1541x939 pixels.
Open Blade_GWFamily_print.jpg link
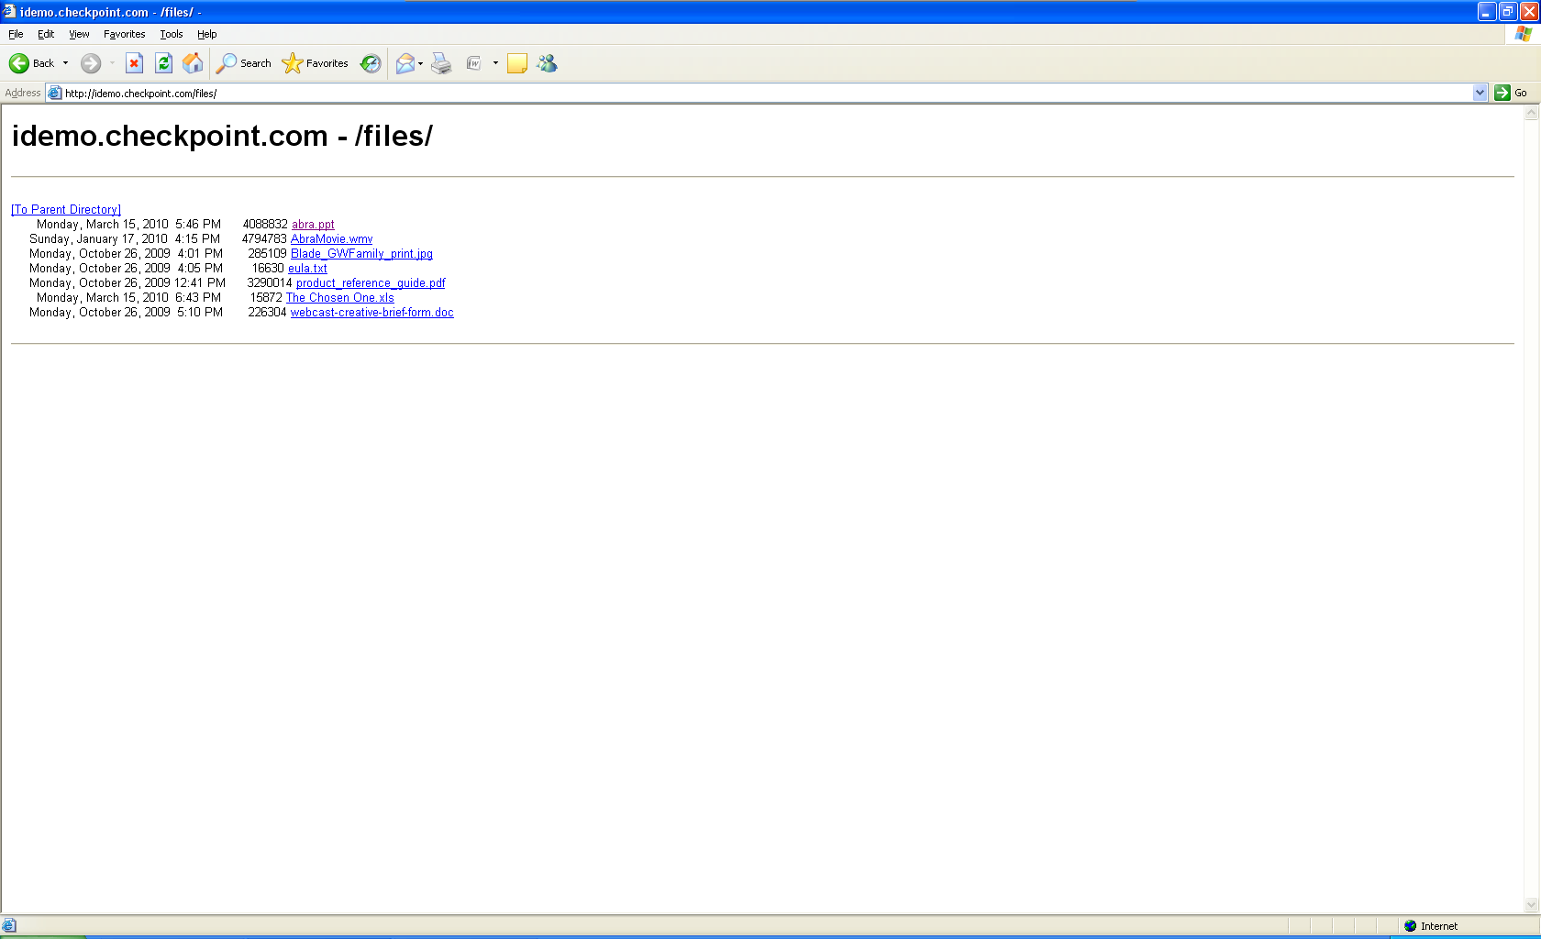[x=361, y=254]
